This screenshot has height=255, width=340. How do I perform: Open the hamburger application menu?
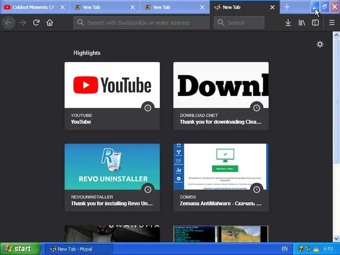[x=332, y=23]
